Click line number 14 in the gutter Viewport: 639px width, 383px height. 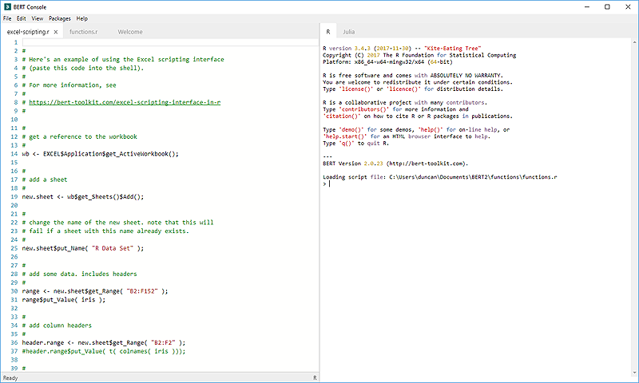(x=14, y=154)
